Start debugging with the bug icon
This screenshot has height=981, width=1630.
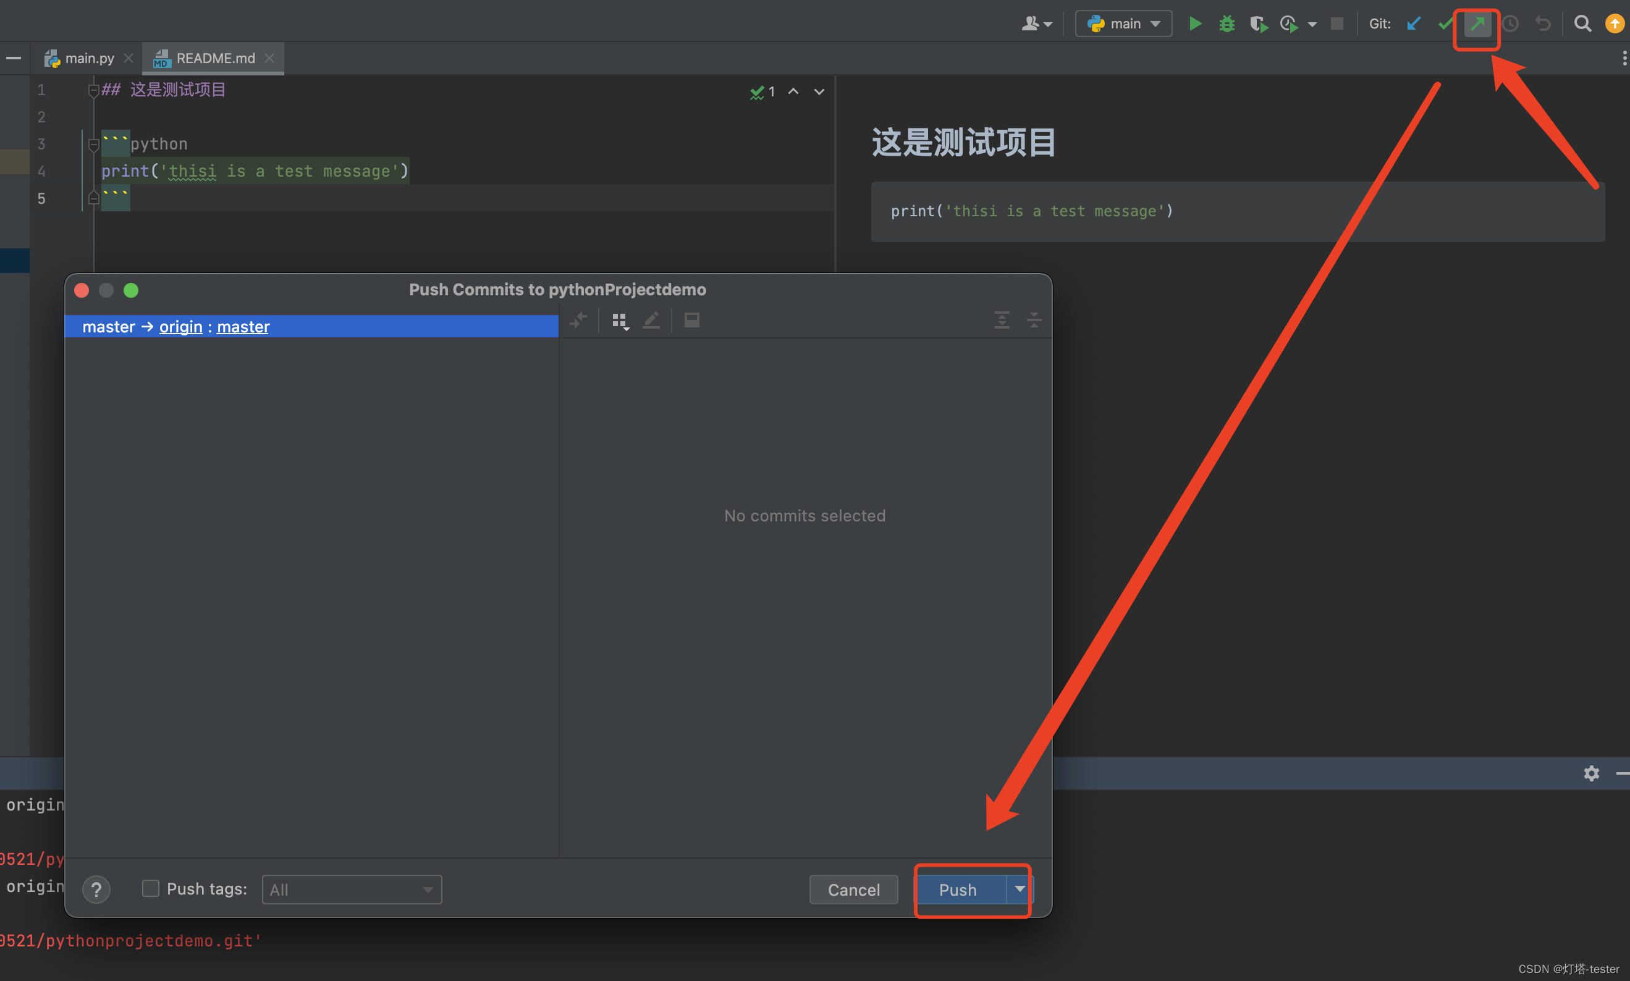pyautogui.click(x=1227, y=24)
